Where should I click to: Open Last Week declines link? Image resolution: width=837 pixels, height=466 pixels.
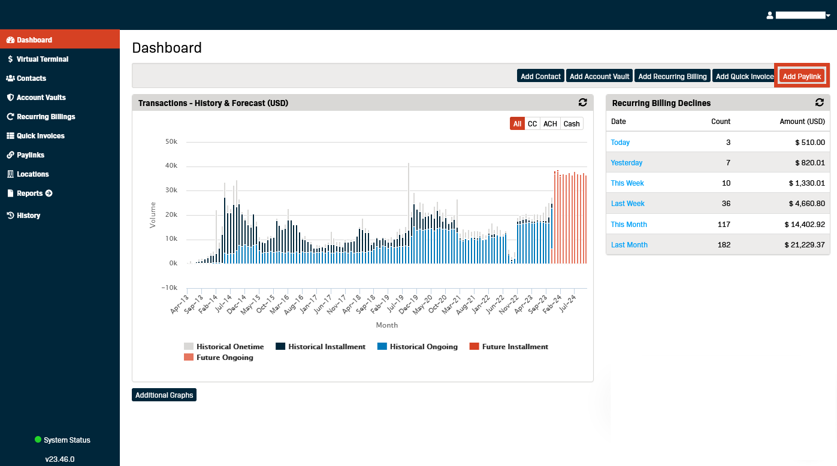point(628,204)
